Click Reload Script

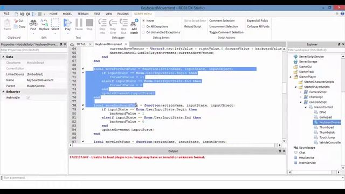pos(193,26)
